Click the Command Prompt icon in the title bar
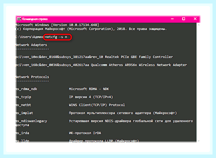 [x=19, y=19]
